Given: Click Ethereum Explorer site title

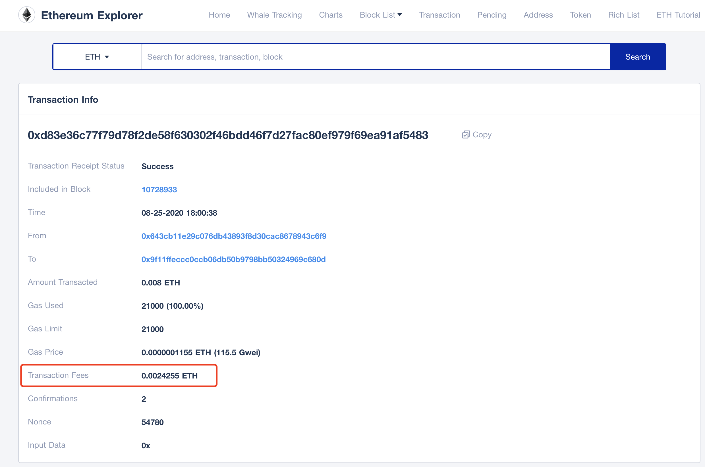Looking at the screenshot, I should click(92, 15).
